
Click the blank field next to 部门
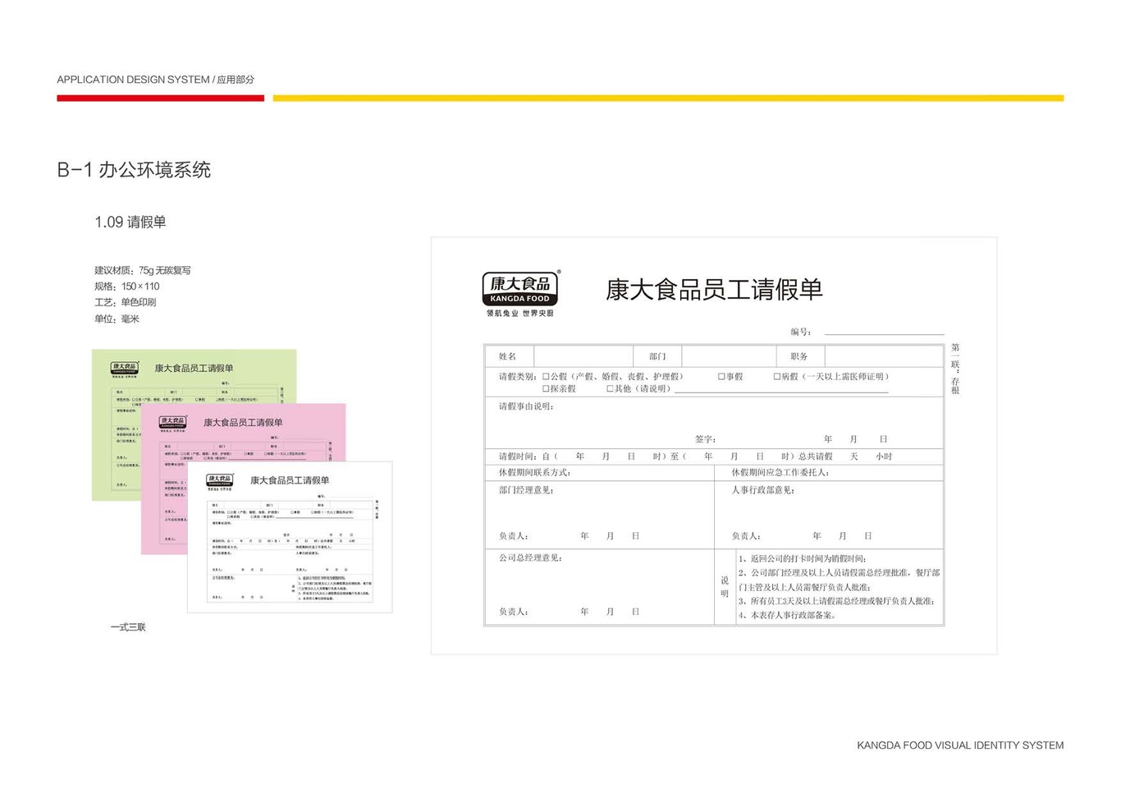(729, 356)
